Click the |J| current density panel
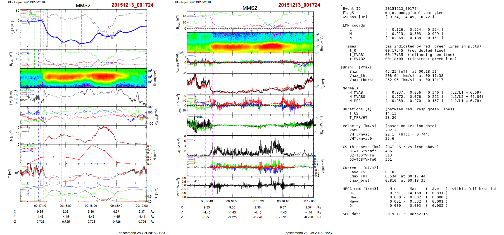This screenshot has height=235, width=504. (250, 146)
